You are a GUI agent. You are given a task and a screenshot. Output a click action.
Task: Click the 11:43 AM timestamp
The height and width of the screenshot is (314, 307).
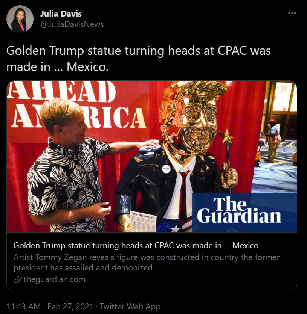pyautogui.click(x=24, y=306)
